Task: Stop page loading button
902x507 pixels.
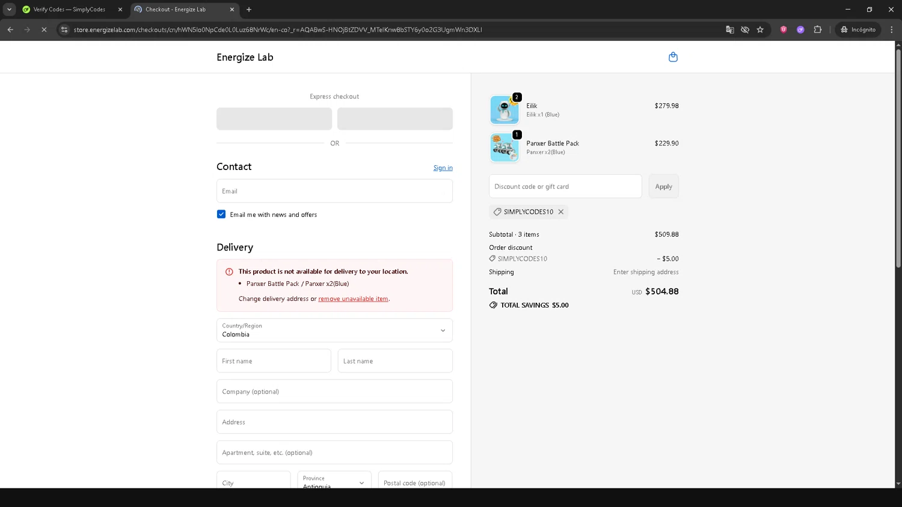Action: [44, 29]
